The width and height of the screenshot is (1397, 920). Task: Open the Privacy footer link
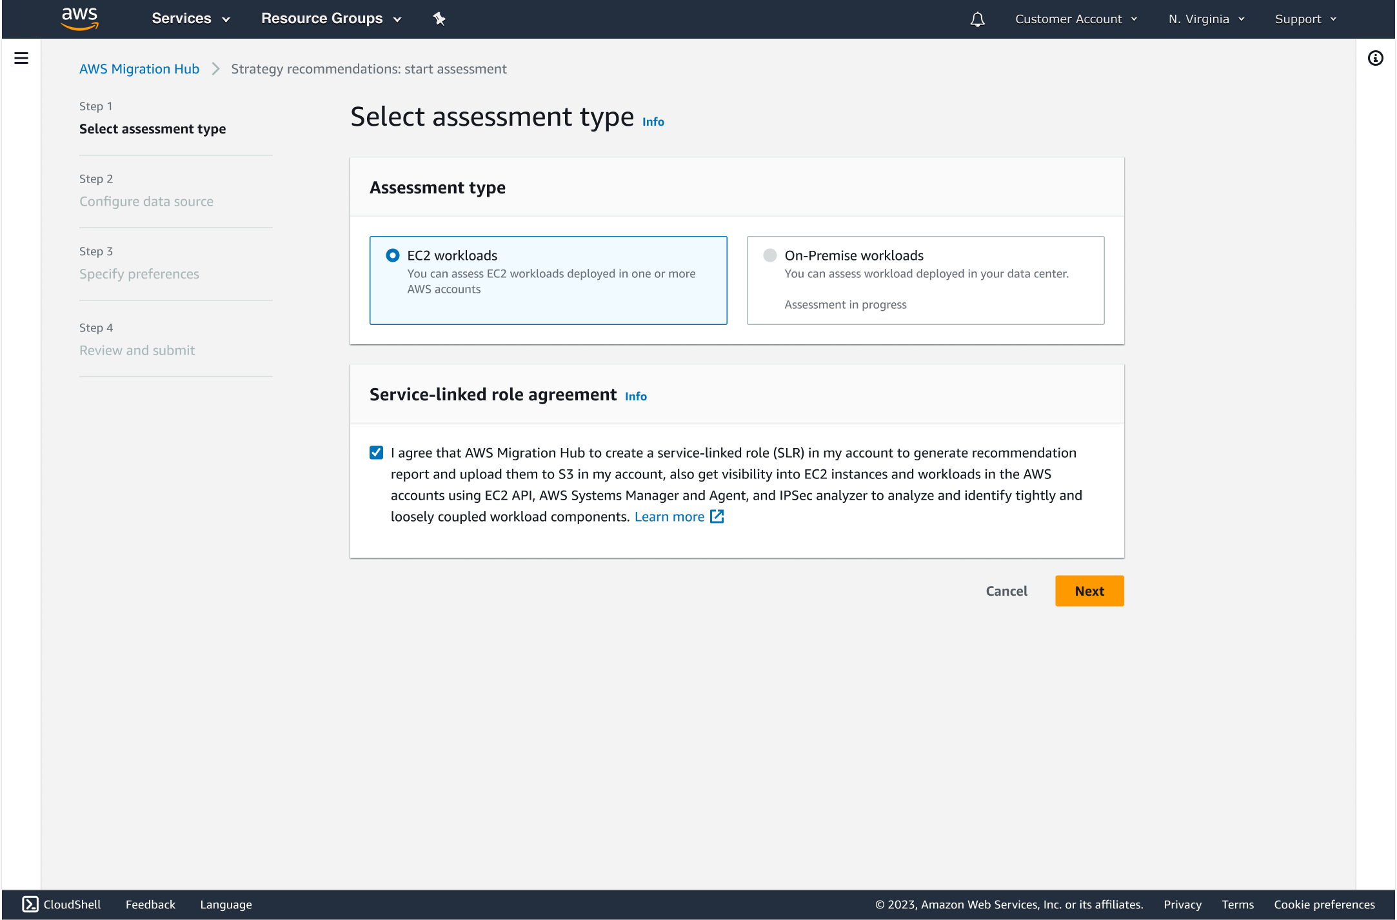pos(1182,905)
